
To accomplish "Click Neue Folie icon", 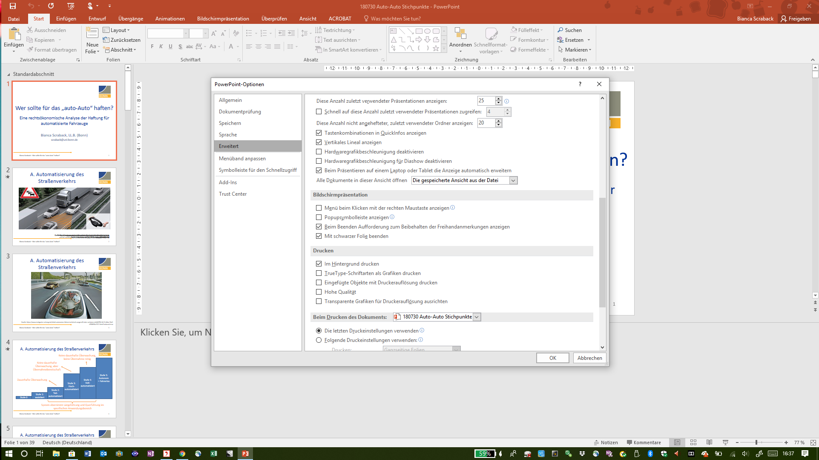I will click(x=92, y=34).
